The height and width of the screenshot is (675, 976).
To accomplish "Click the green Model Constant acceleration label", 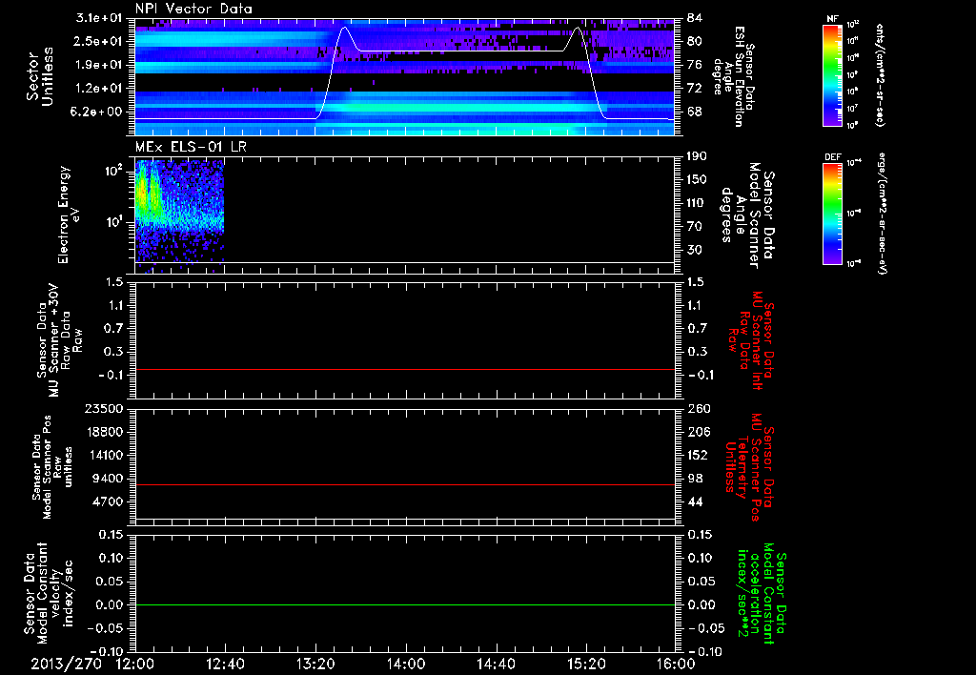I will tap(762, 594).
